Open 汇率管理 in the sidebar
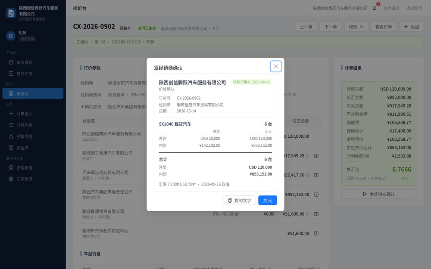Image resolution: width=431 pixels, height=269 pixels. pyautogui.click(x=33, y=179)
